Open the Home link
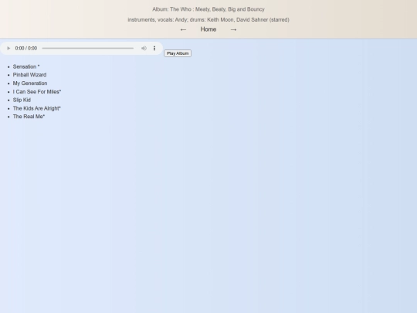 click(x=208, y=29)
